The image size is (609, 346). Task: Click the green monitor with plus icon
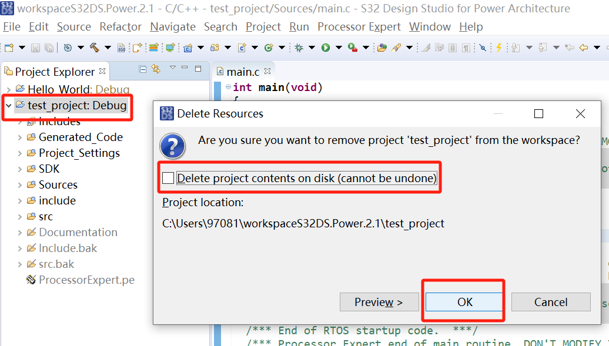(x=170, y=48)
